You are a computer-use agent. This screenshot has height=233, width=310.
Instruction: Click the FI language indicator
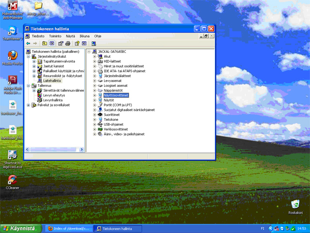tap(263, 229)
